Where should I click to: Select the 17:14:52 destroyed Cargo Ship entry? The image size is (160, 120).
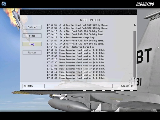[x=71, y=47]
